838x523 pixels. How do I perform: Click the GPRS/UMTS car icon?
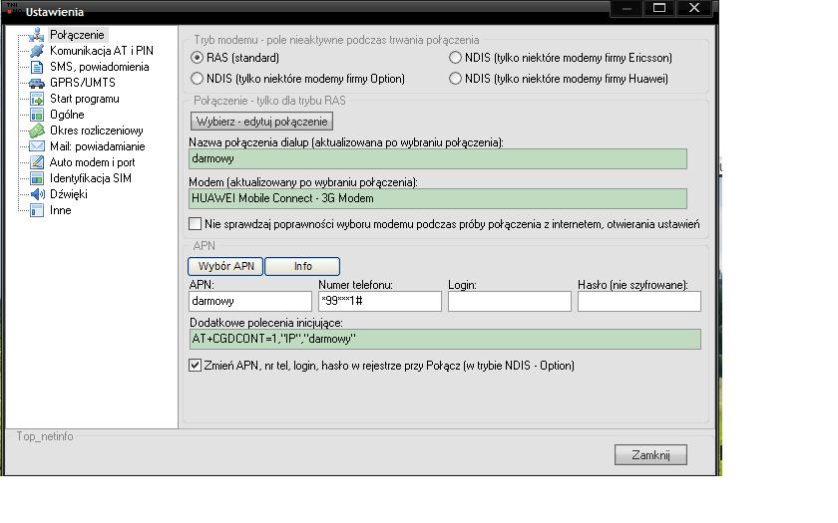tap(37, 83)
